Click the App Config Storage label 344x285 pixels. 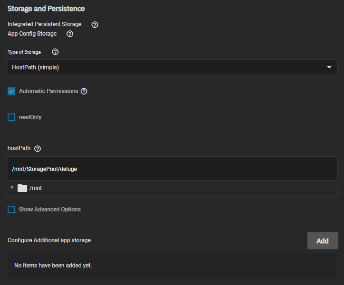pos(32,34)
